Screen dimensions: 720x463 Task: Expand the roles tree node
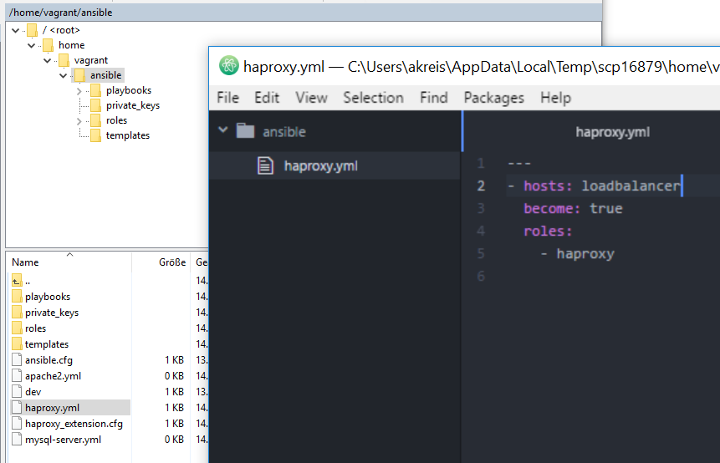79,120
